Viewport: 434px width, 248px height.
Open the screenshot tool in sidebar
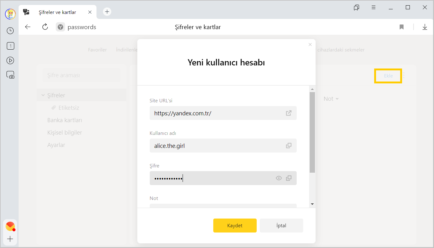click(10, 75)
